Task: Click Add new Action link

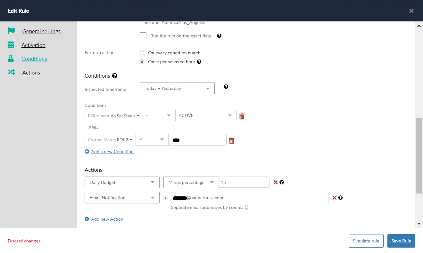Action: (107, 219)
